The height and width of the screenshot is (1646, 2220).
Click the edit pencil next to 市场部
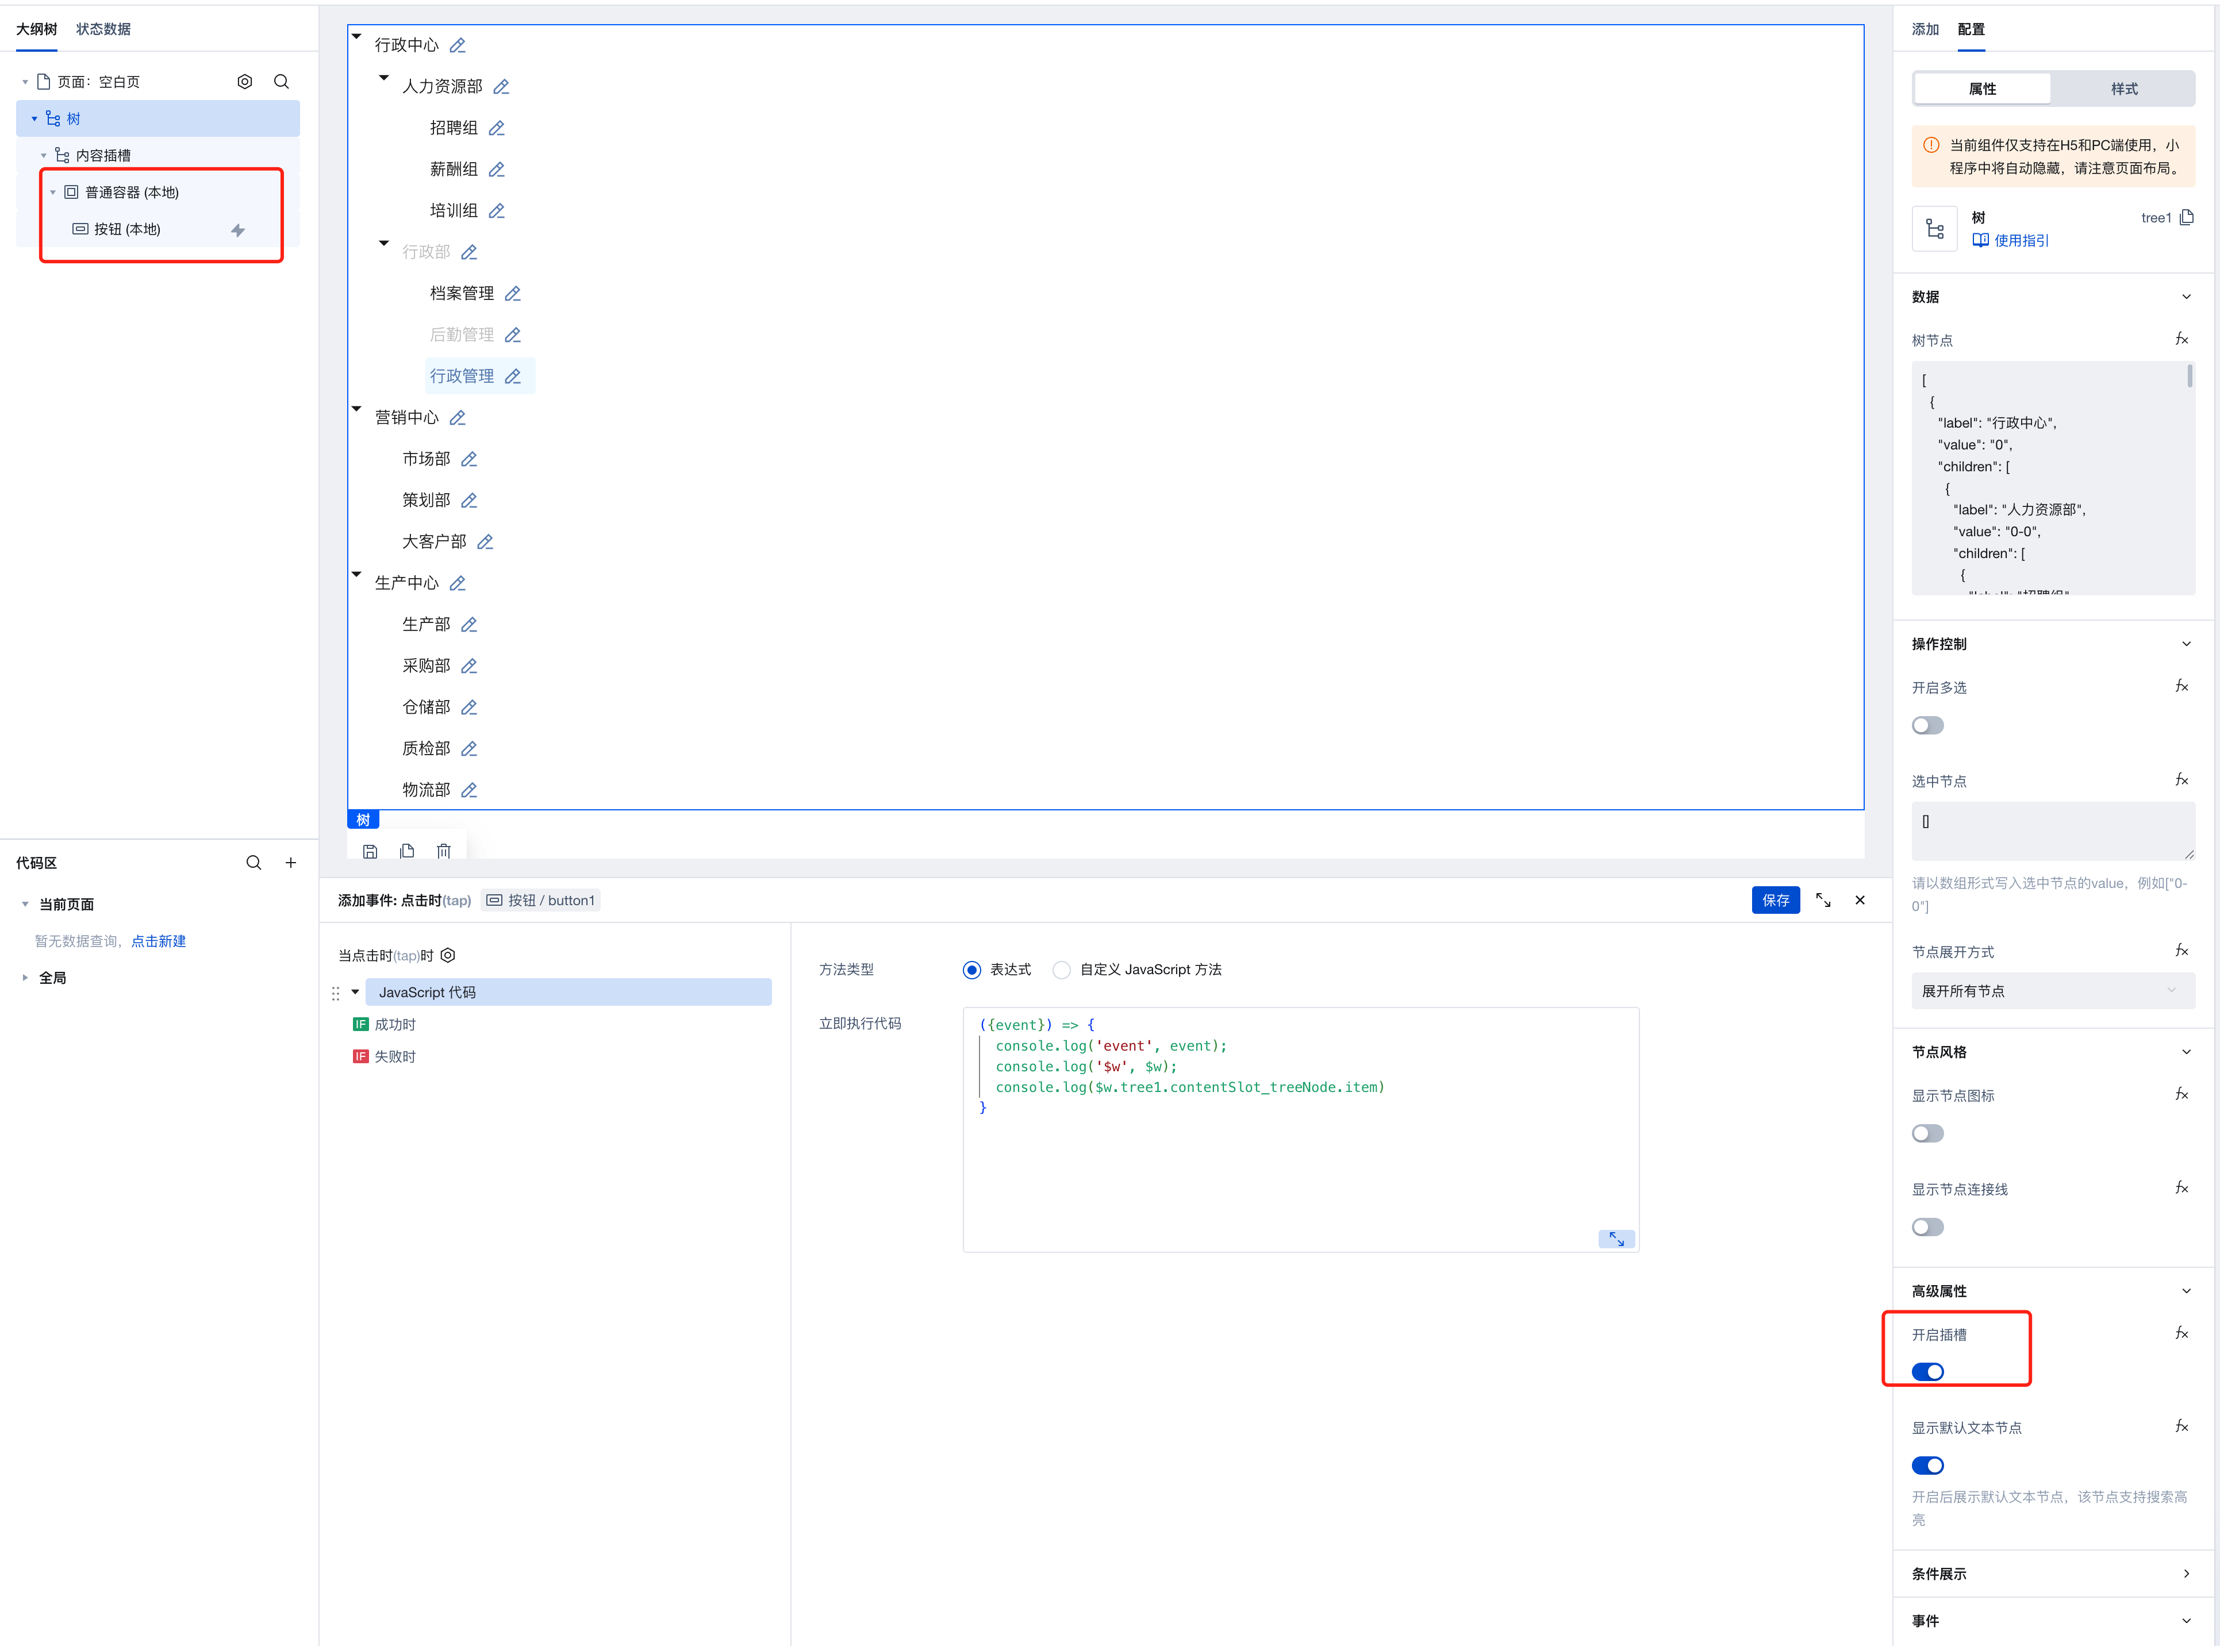[469, 458]
